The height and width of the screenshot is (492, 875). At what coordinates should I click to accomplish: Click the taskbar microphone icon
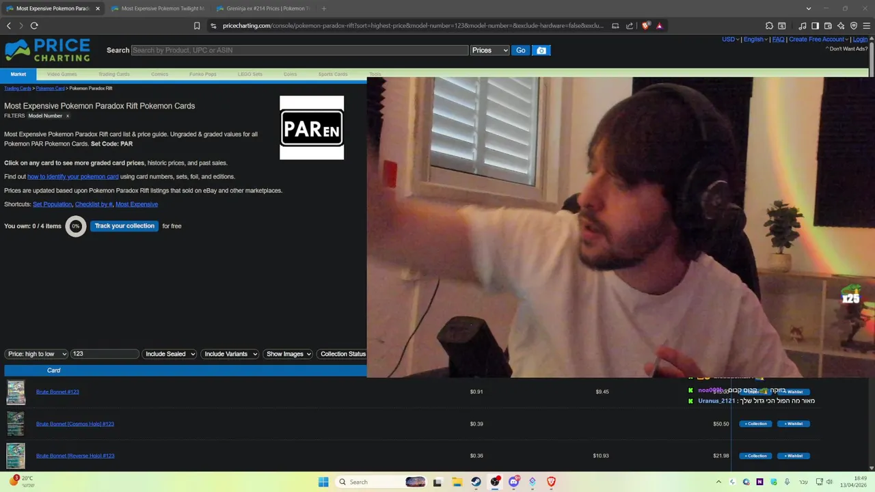point(787,482)
